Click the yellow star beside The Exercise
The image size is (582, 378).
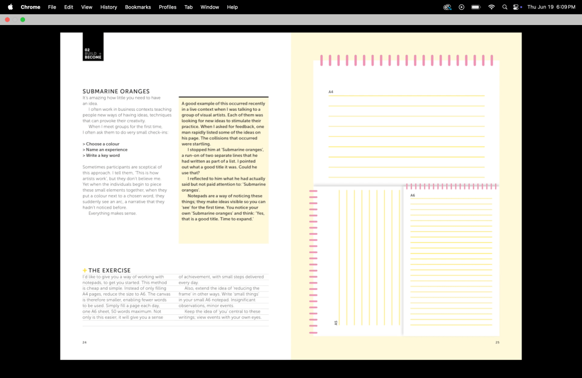click(85, 271)
